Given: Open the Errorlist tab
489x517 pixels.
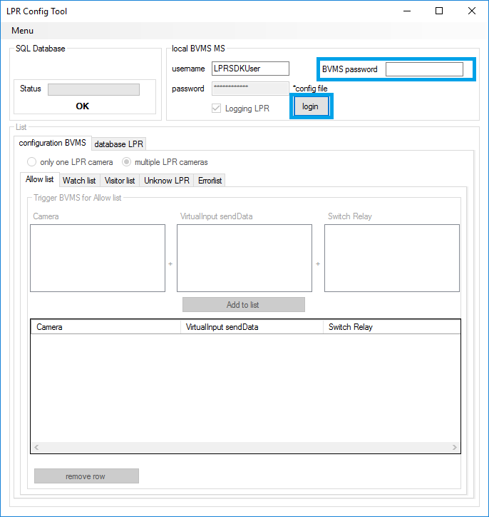Looking at the screenshot, I should pos(210,181).
